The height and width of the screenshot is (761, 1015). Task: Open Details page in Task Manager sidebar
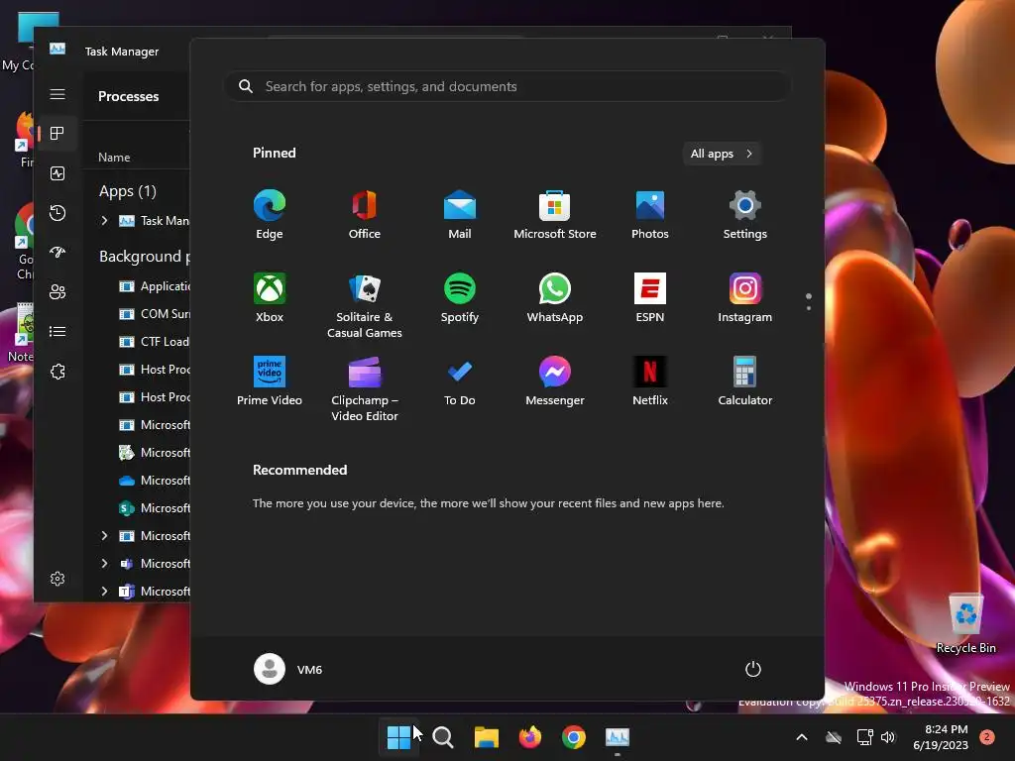[x=57, y=332]
